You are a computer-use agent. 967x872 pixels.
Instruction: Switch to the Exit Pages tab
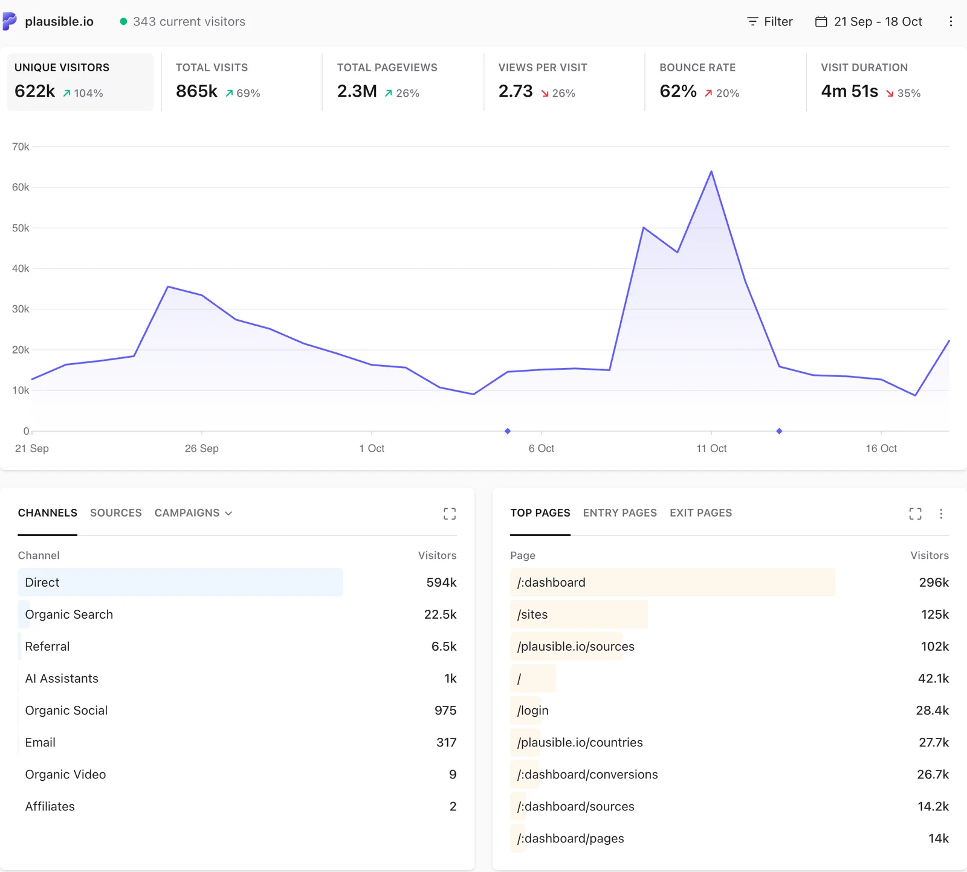[x=701, y=513]
